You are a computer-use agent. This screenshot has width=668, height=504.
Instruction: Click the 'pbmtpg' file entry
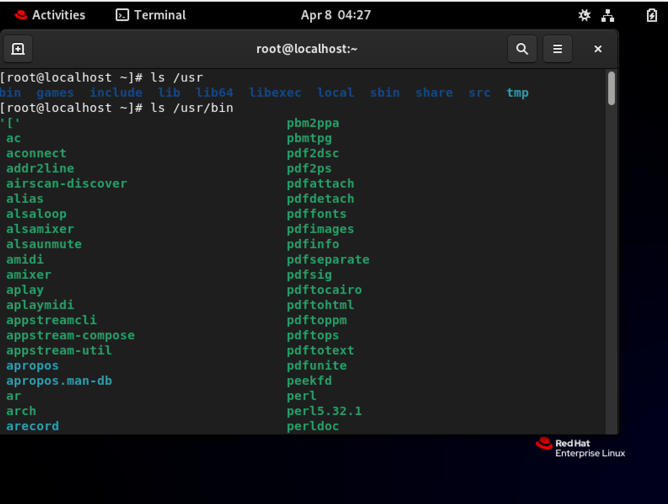[309, 139]
